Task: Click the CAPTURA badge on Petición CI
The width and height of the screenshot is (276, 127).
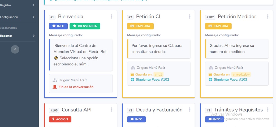Action: point(140,26)
